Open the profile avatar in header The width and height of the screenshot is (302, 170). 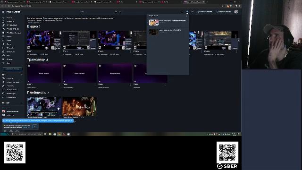pos(236,11)
